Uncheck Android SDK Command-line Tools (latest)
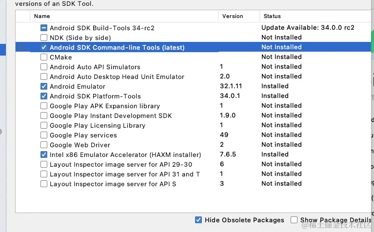The image size is (374, 232). click(44, 47)
